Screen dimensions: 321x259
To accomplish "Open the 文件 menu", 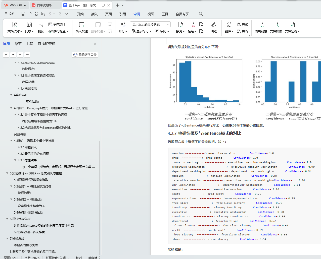I will 10,14.
